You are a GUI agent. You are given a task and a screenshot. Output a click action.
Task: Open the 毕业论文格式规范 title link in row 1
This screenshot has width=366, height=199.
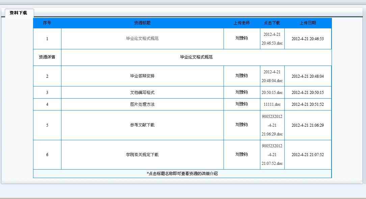coord(142,39)
